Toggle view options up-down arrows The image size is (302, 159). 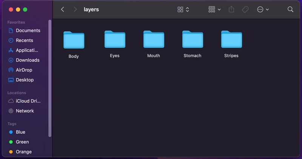coord(187,9)
